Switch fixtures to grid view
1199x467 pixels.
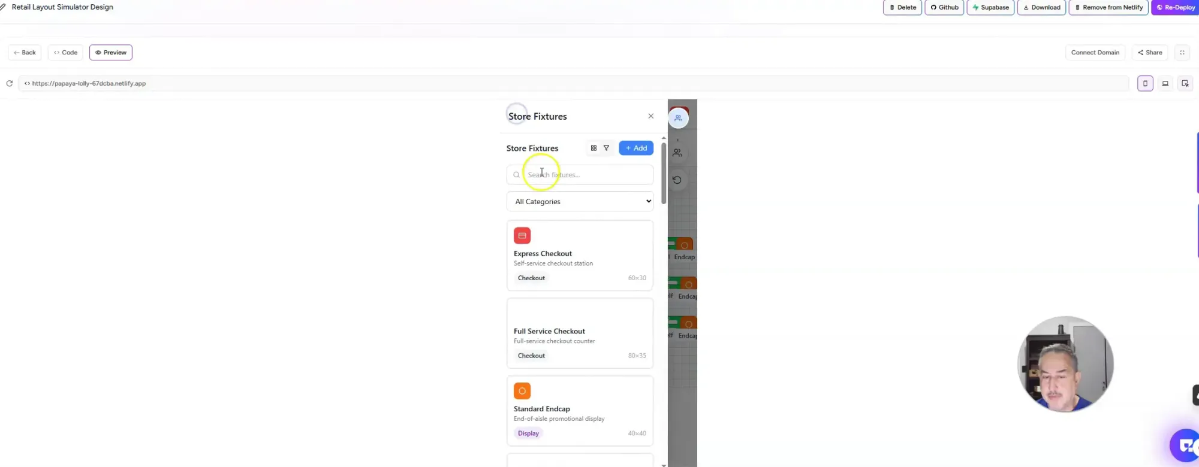click(x=594, y=148)
